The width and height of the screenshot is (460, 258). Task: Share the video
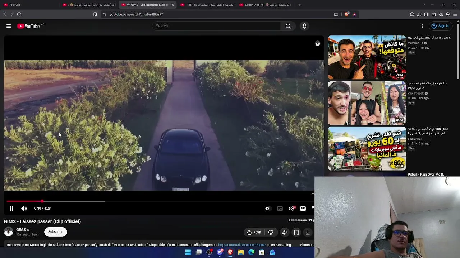[x=285, y=232]
